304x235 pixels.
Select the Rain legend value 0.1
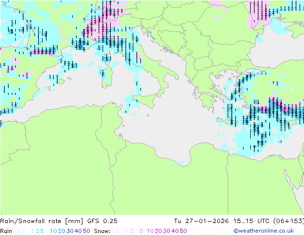(21, 231)
